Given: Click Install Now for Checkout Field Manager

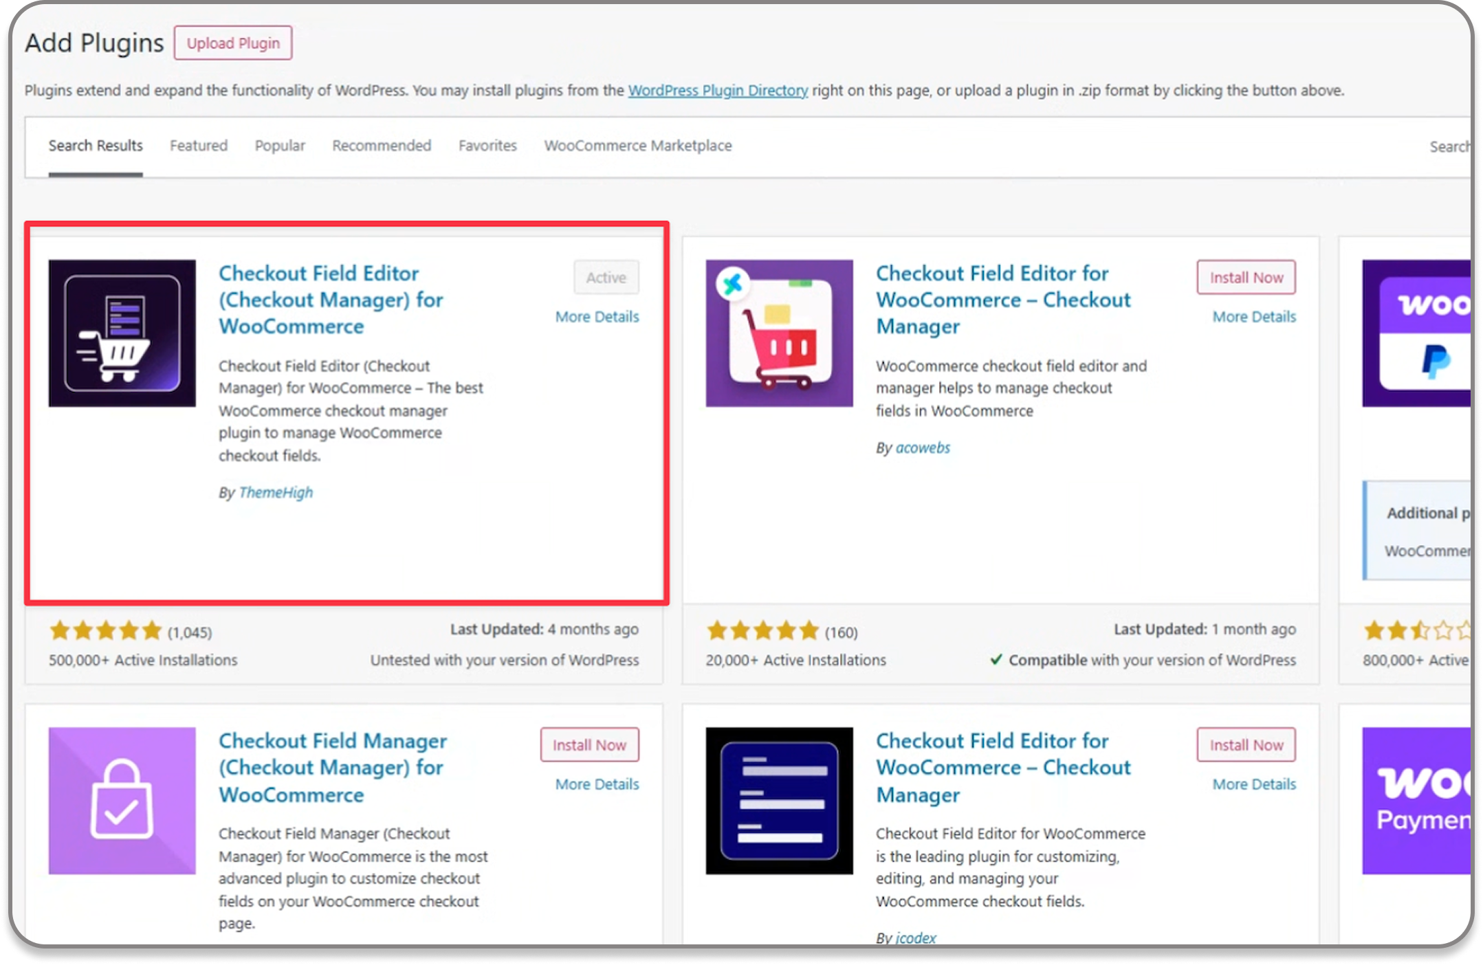Looking at the screenshot, I should [x=589, y=745].
